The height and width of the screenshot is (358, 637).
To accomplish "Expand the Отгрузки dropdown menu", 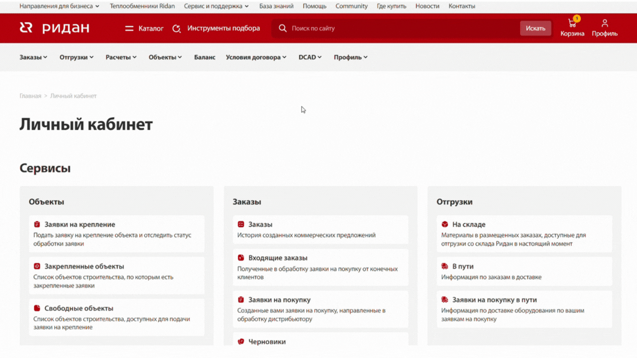I will tap(77, 57).
